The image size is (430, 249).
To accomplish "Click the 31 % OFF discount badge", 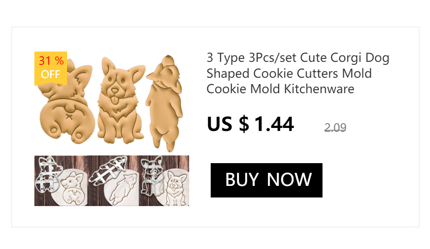I will (51, 69).
